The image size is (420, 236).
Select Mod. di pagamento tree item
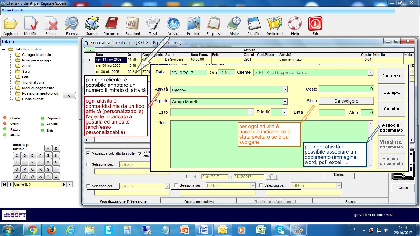[x=38, y=88]
